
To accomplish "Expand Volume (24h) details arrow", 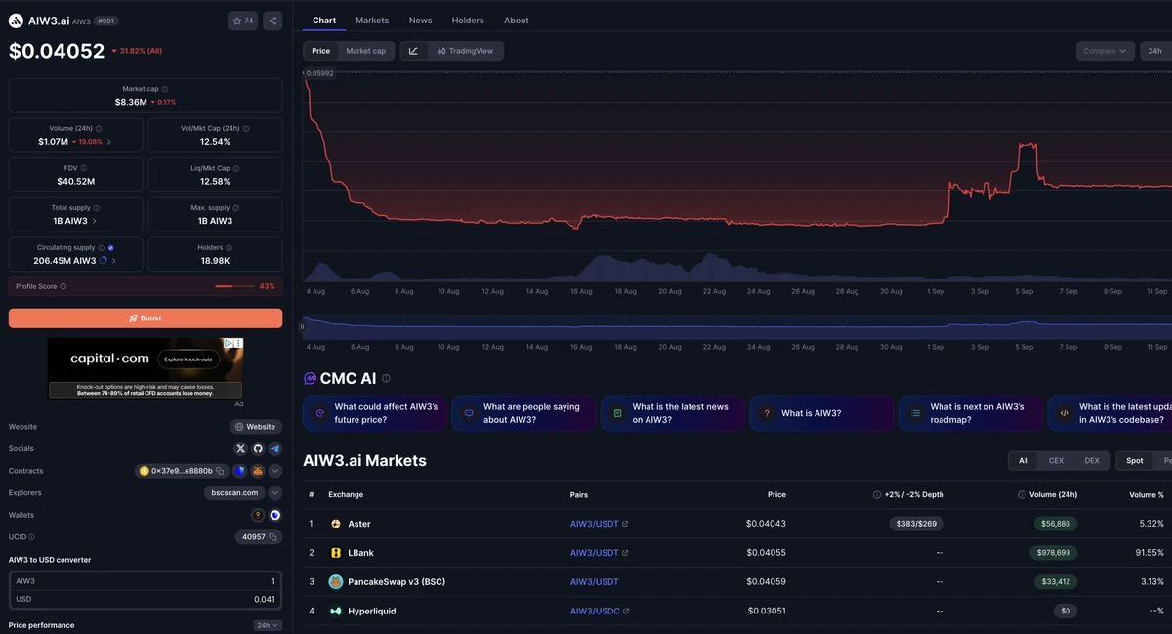I will coord(108,142).
